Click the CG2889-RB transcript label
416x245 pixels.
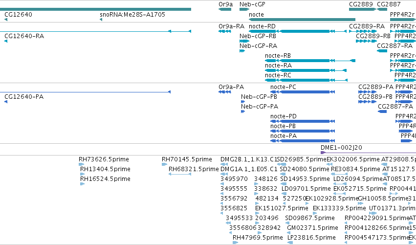click(373, 36)
